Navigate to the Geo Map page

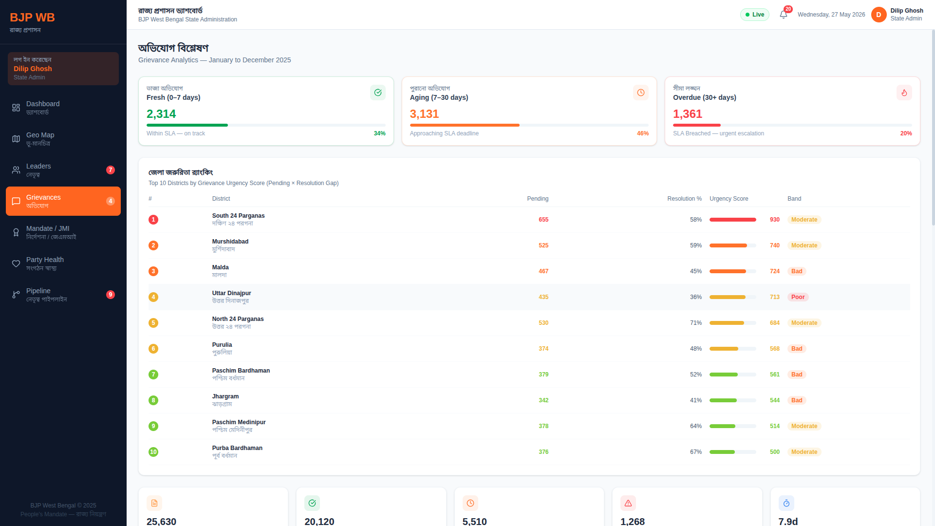click(x=63, y=139)
